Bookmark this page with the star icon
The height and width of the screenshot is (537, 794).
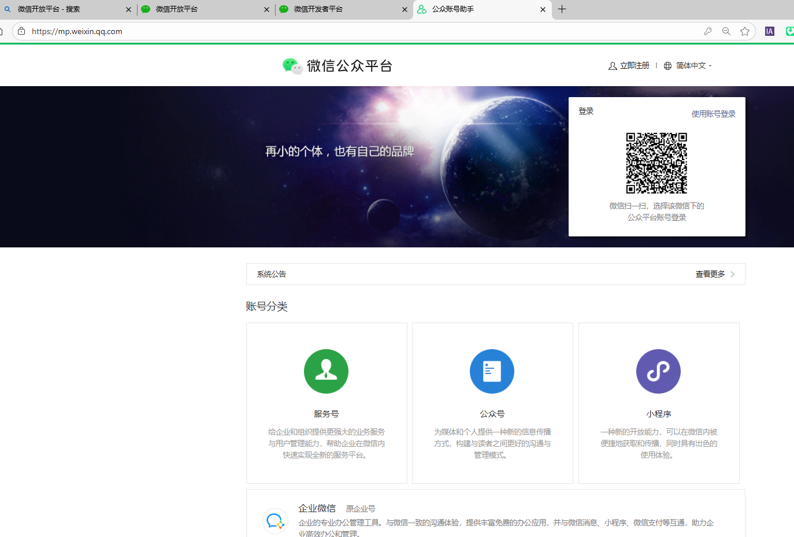coord(745,31)
